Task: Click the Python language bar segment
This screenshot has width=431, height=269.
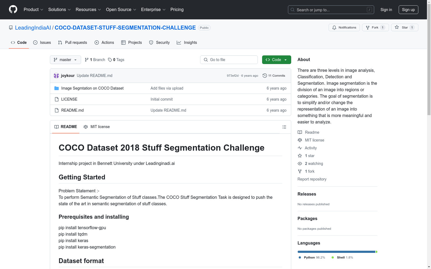Action: click(x=336, y=252)
